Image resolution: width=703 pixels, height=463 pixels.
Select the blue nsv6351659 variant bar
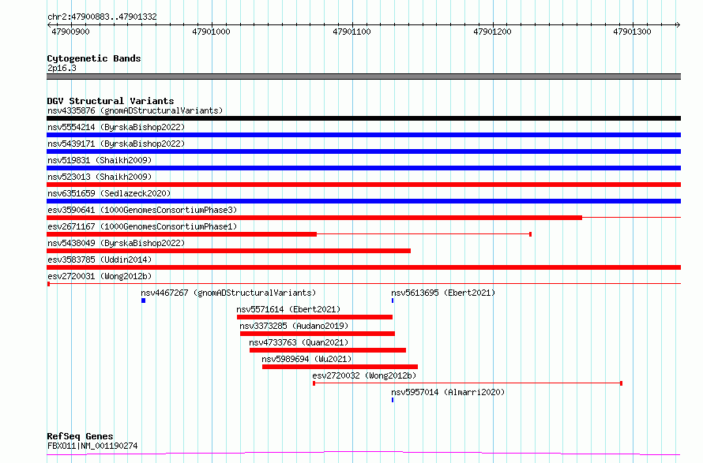pos(363,201)
